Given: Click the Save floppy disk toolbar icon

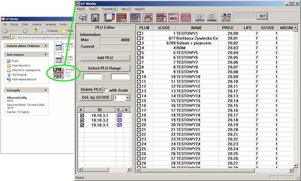Looking at the screenshot, I should 95,18.
